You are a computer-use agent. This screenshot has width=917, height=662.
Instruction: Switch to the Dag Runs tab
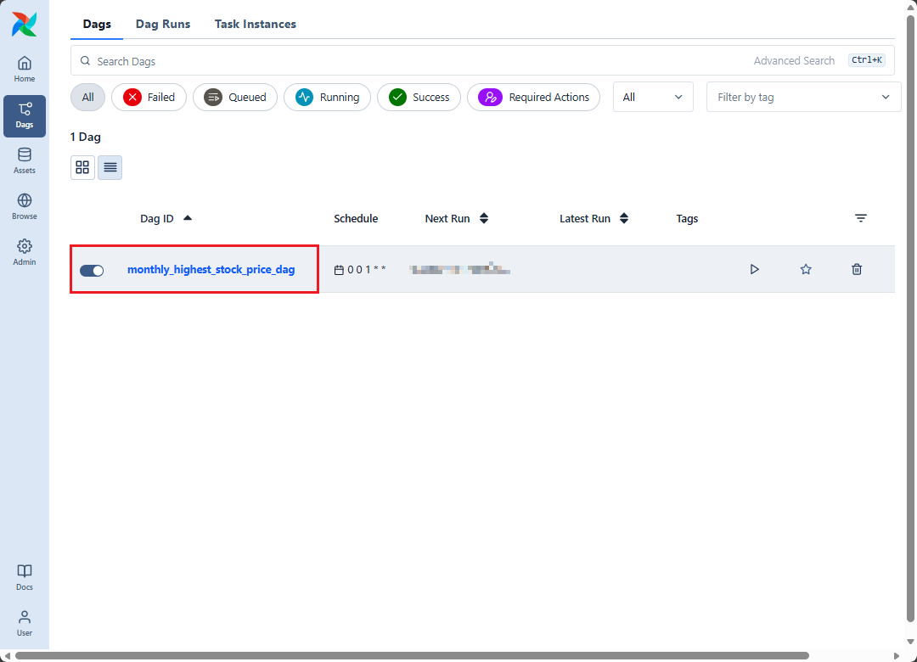[163, 24]
